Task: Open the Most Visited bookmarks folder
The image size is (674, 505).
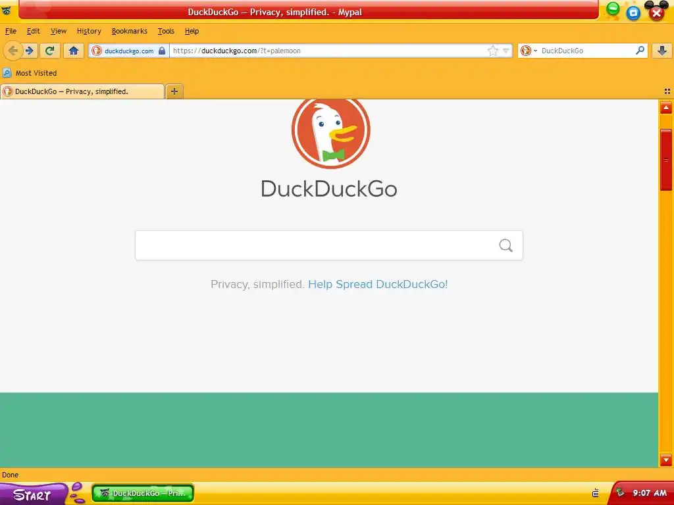Action: [30, 73]
